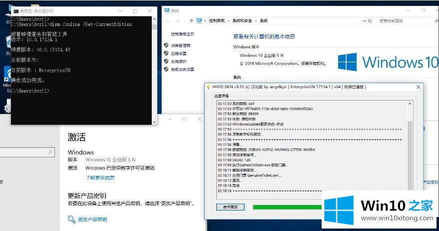The height and width of the screenshot is (231, 439).
Task: Select 控制面板 in the breadcrumb
Action: click(x=217, y=21)
